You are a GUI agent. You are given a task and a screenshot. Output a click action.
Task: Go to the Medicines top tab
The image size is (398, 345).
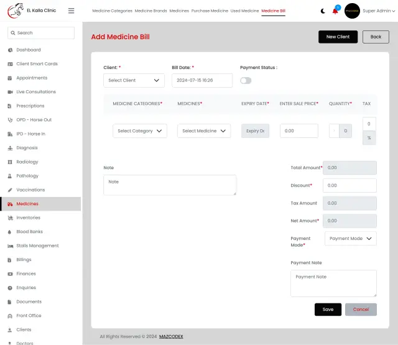pyautogui.click(x=179, y=11)
